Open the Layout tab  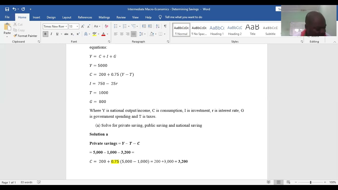pos(67,17)
